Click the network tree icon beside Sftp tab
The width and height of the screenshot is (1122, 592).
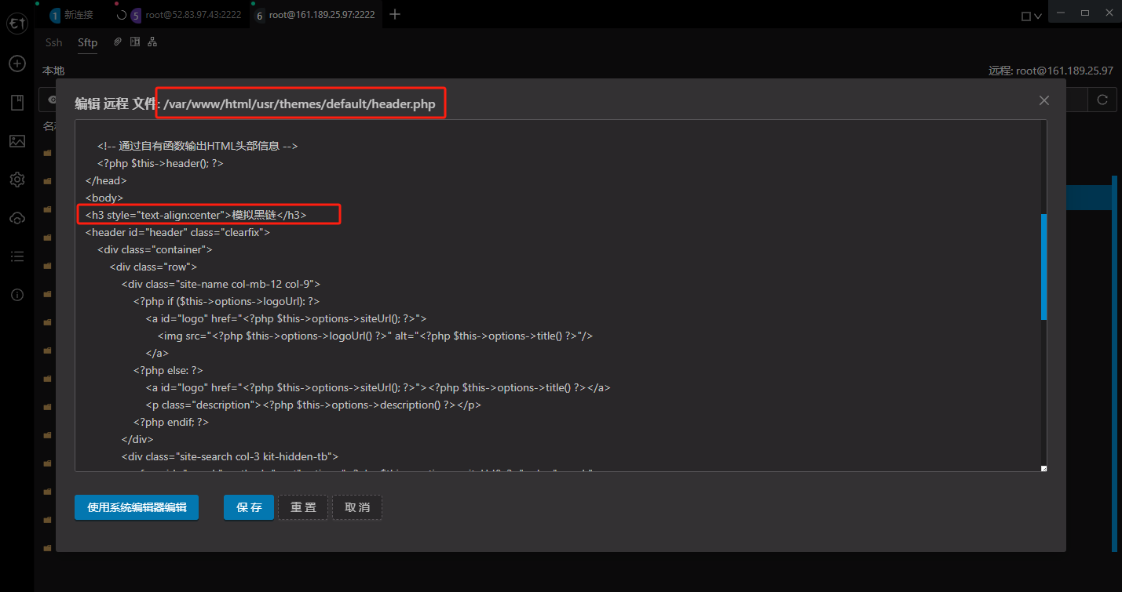coord(152,42)
